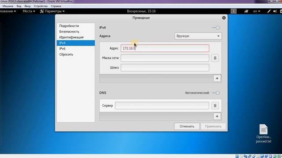Open workspace indicator 1 in top bar

(x=234, y=11)
